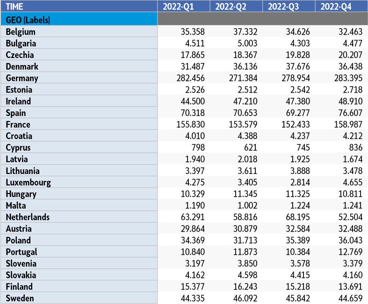Click Netherlands 2022-Q3 value 68.195
This screenshot has height=304, width=368.
(299, 217)
